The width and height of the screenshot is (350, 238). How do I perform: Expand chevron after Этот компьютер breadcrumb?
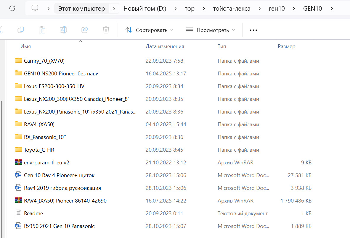[x=114, y=8]
